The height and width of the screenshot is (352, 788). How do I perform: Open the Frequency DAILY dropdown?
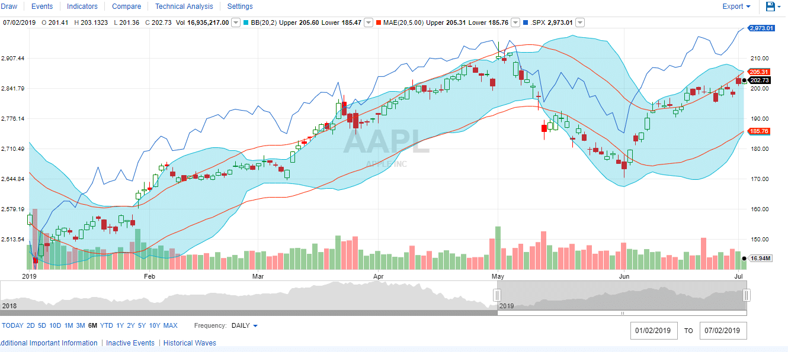244,325
